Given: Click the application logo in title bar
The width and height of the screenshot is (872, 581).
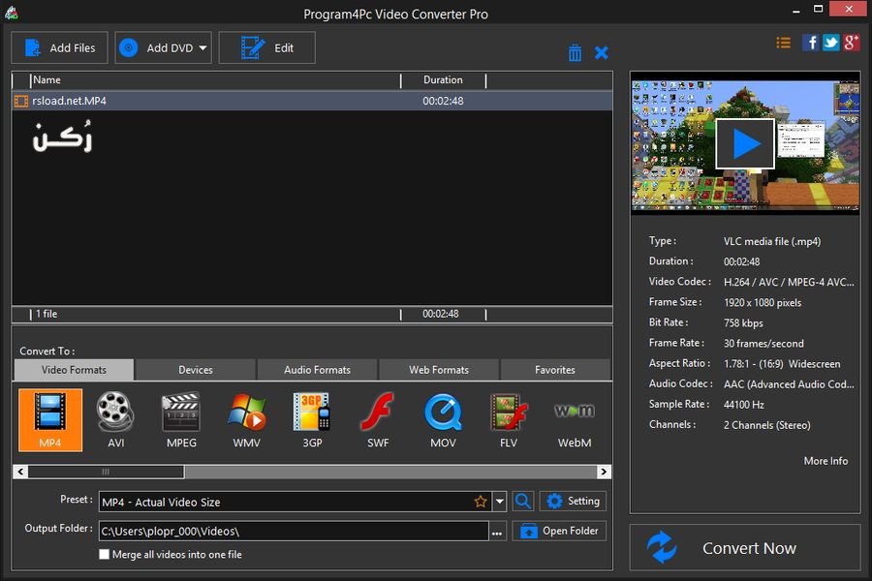Looking at the screenshot, I should coord(11,14).
